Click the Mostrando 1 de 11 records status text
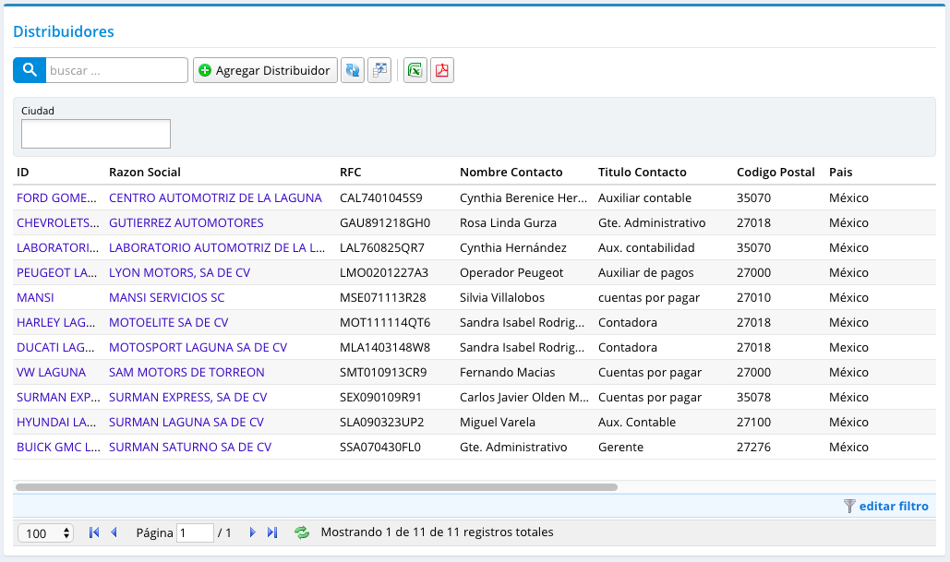The width and height of the screenshot is (950, 562). (x=437, y=532)
